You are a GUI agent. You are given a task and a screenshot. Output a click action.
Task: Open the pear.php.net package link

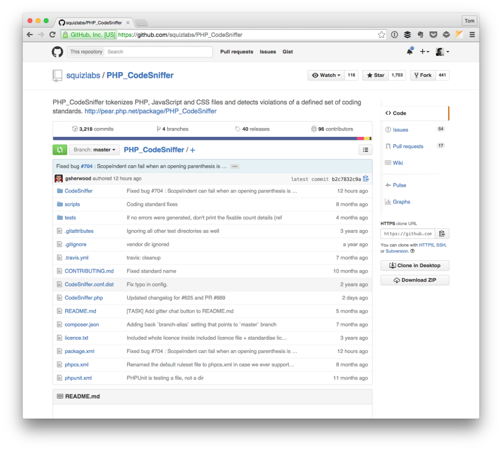151,111
